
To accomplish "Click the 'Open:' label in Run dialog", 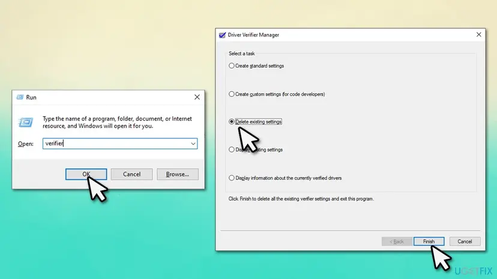I will click(x=26, y=144).
